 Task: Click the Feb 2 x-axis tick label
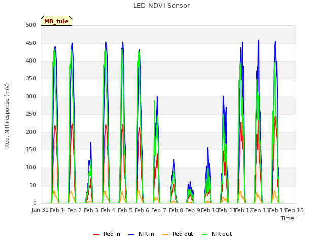pyautogui.click(x=75, y=210)
